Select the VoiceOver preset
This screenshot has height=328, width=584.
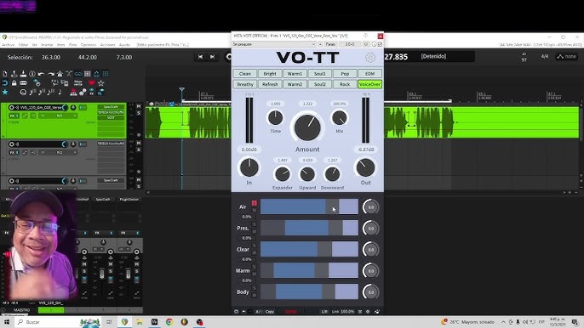pyautogui.click(x=369, y=84)
